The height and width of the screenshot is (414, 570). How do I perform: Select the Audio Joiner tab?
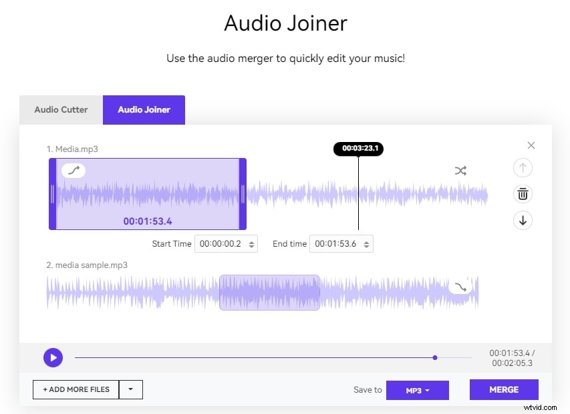click(144, 109)
